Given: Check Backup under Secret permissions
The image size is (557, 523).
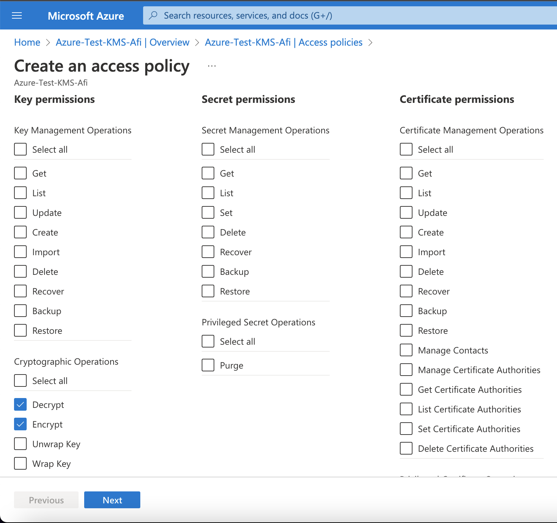Looking at the screenshot, I should coord(208,271).
